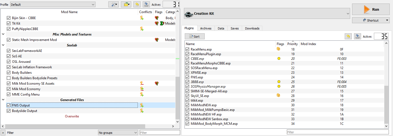Disable RaceMenu.esp plugin checkbox

point(187,49)
